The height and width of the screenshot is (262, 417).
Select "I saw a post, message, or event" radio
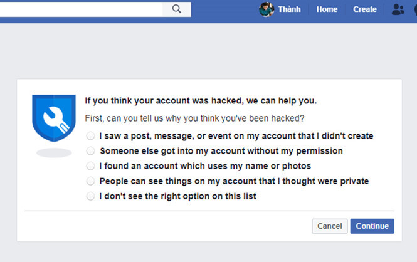tap(91, 136)
